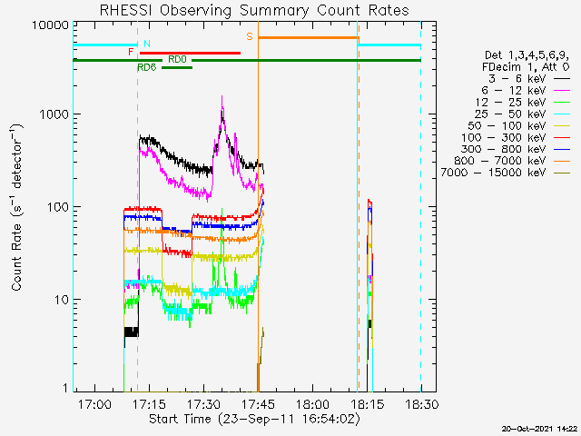This screenshot has height=436, width=581.
Task: Click the '100 - 300 keV' legend label
Action: pos(504,137)
